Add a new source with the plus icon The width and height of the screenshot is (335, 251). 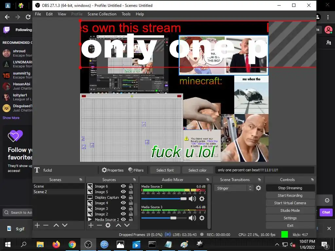pyautogui.click(x=91, y=225)
